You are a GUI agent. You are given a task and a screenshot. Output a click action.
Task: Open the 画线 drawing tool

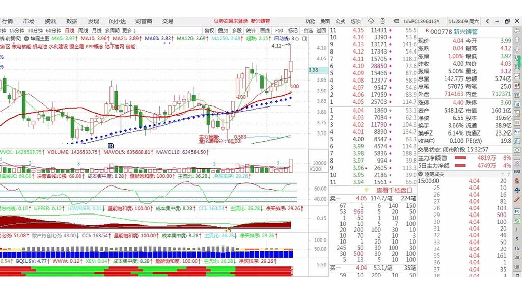tap(264, 30)
